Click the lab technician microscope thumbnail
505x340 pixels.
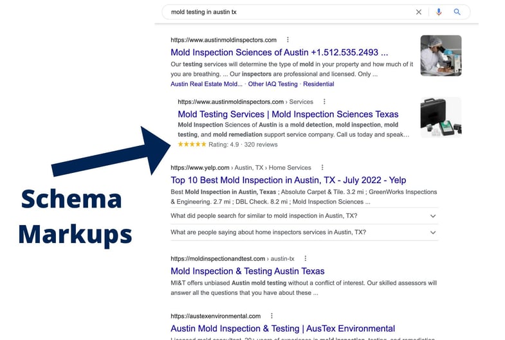441,56
